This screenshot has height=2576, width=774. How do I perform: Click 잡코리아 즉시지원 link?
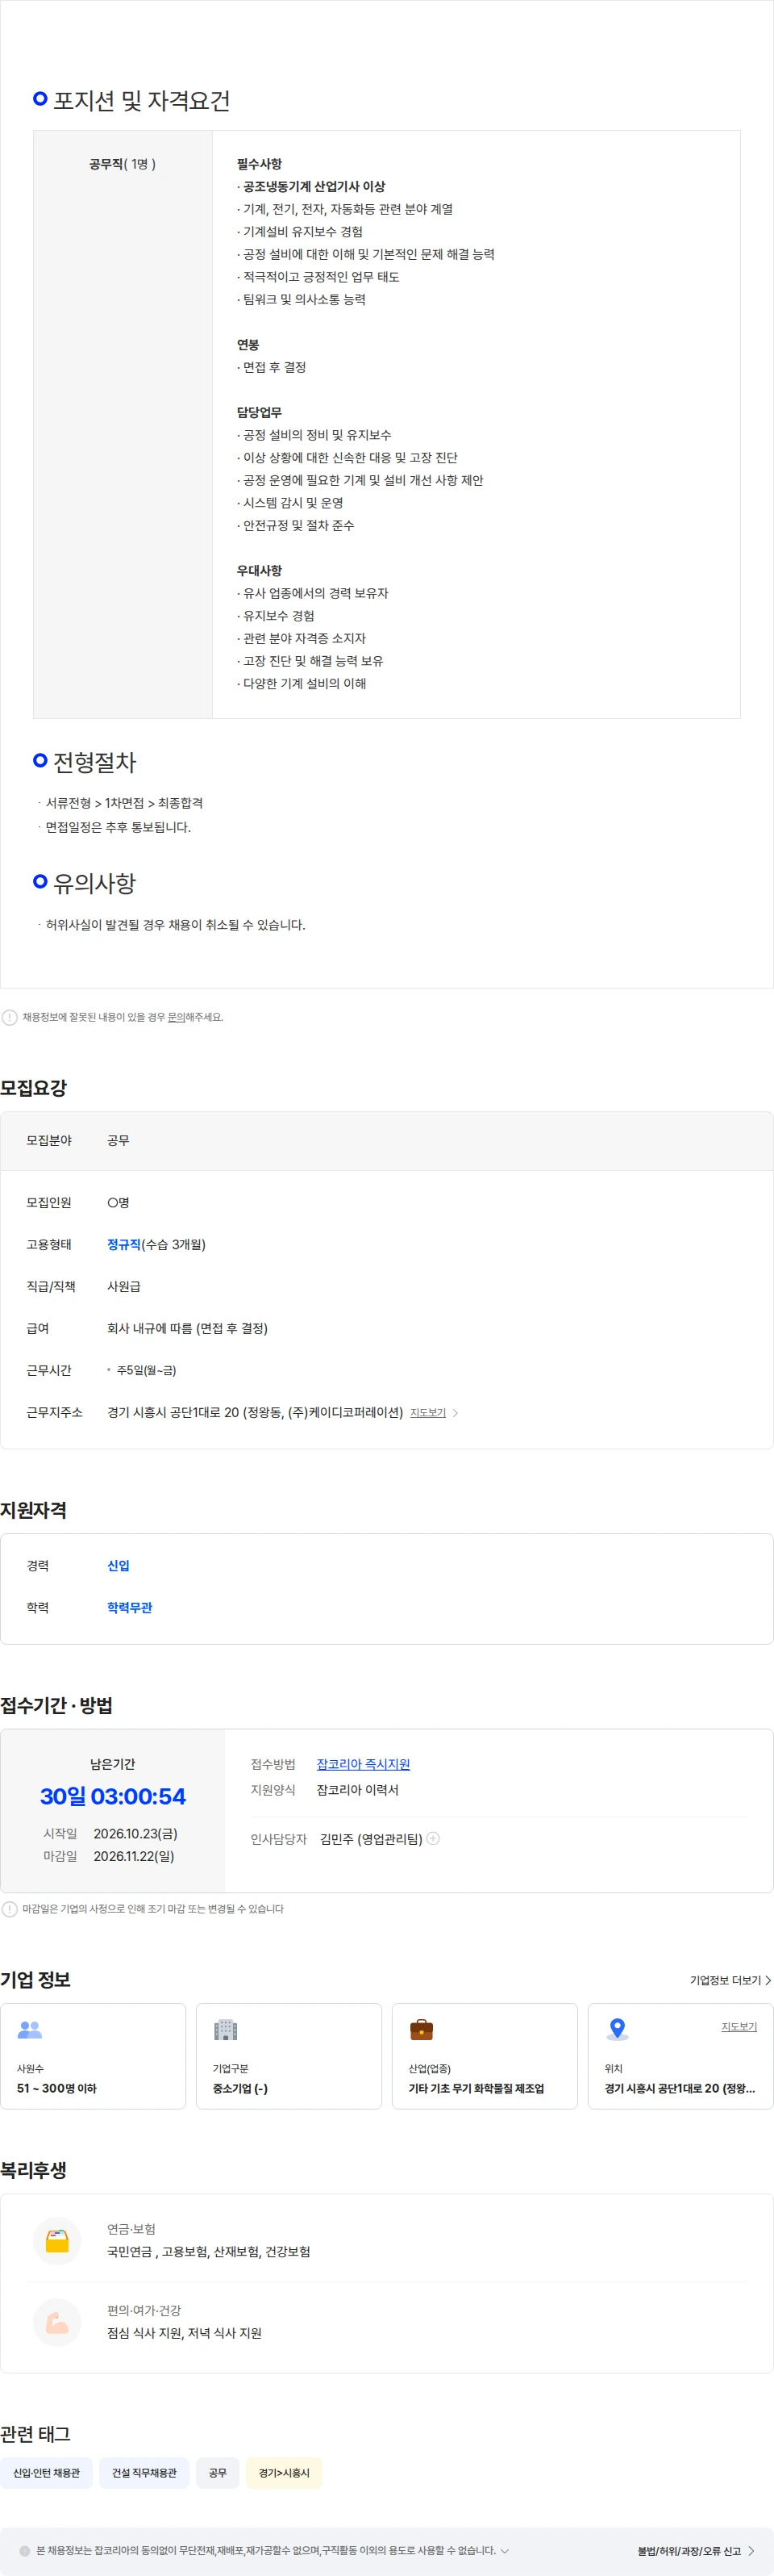click(363, 1764)
